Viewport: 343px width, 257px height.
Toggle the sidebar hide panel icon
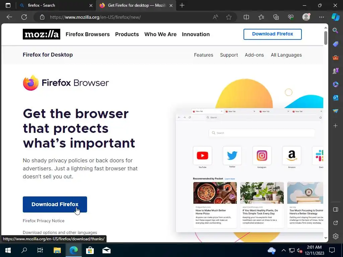coord(336,209)
